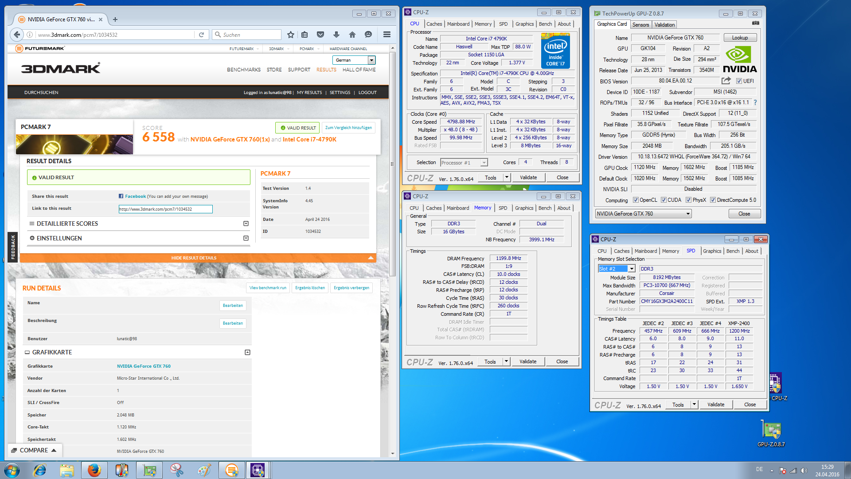This screenshot has height=479, width=851.
Task: Click scroll-down arrow of page scrollbar
Action: pyautogui.click(x=392, y=454)
